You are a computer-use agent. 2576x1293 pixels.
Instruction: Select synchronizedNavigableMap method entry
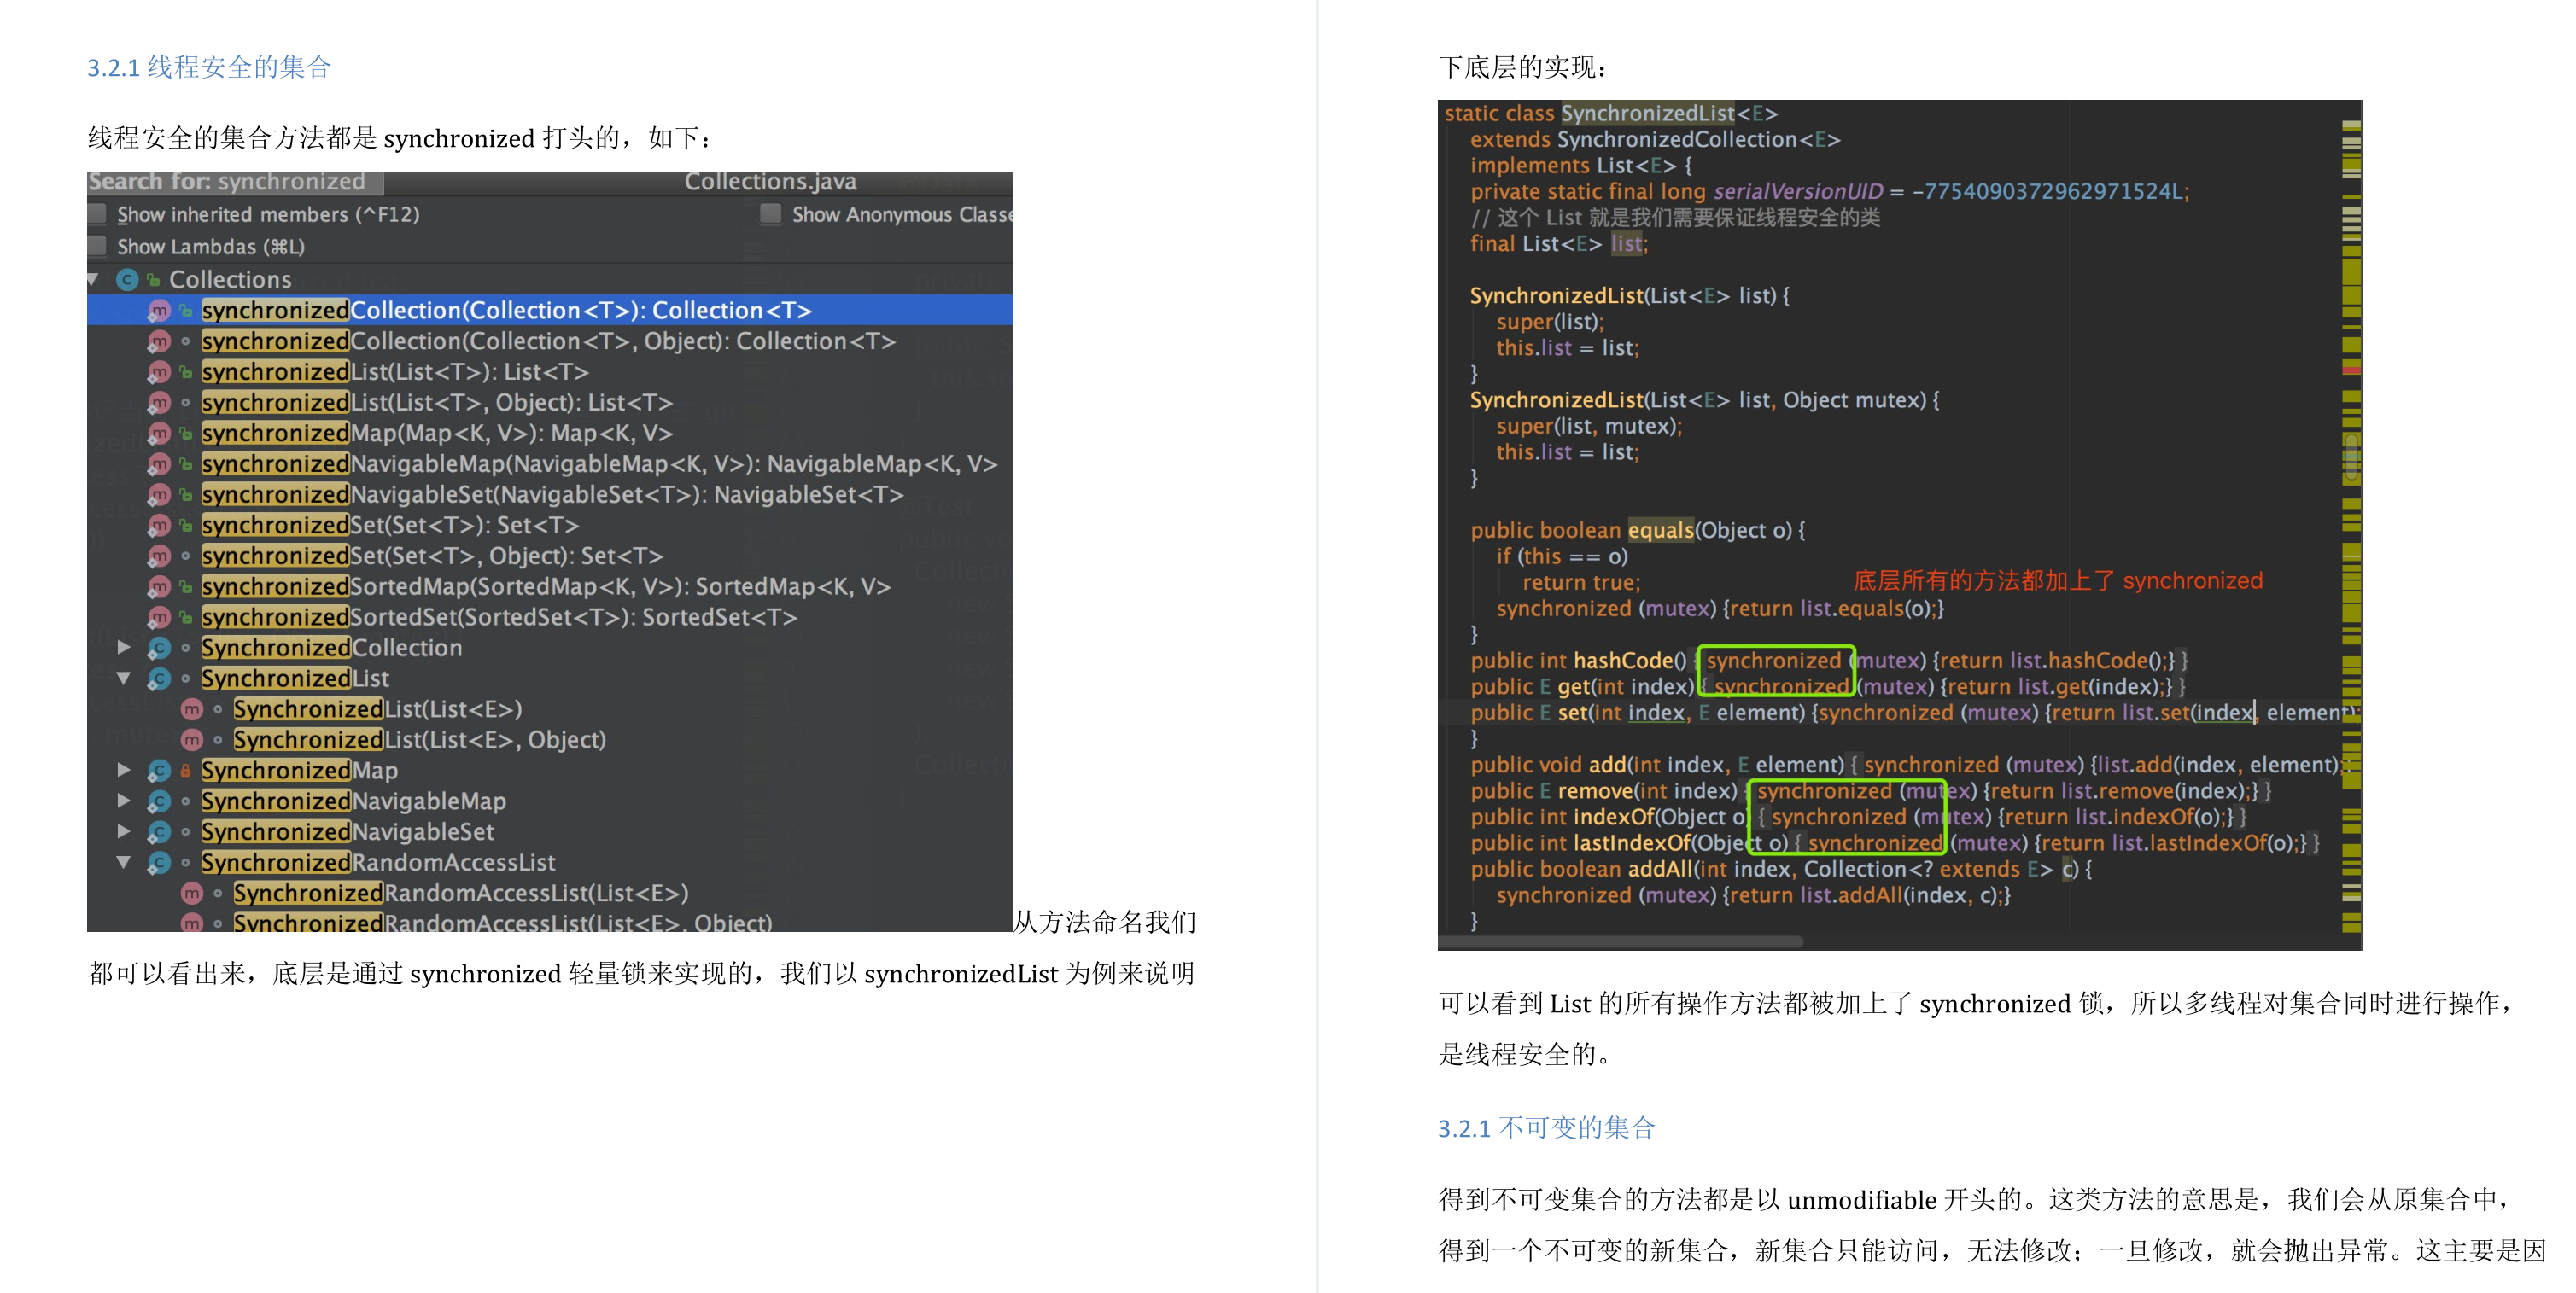(x=599, y=463)
